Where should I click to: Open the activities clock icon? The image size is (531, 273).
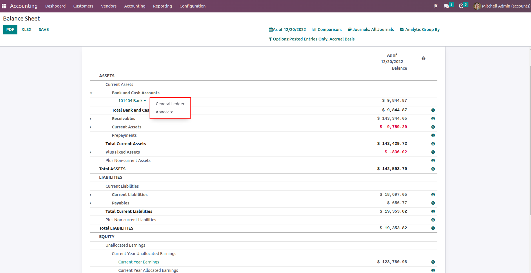(461, 6)
